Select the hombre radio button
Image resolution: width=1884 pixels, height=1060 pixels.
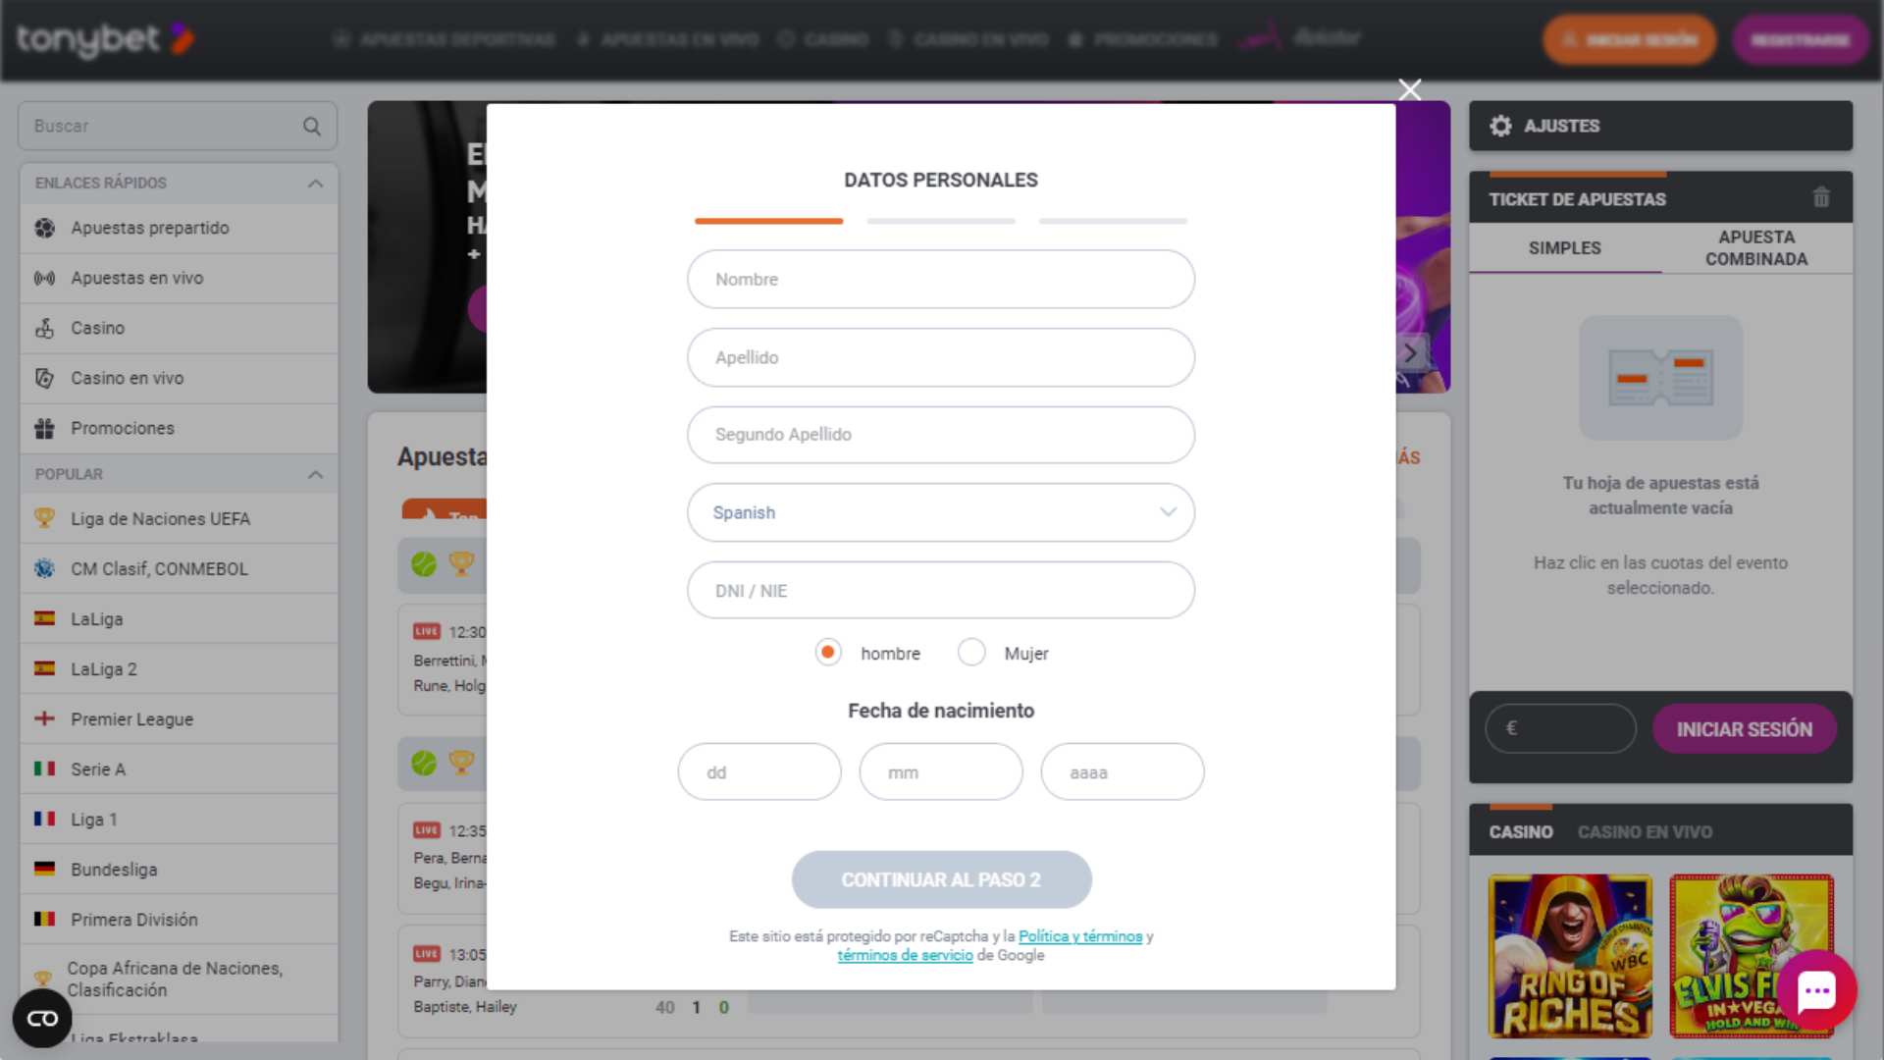pyautogui.click(x=828, y=653)
